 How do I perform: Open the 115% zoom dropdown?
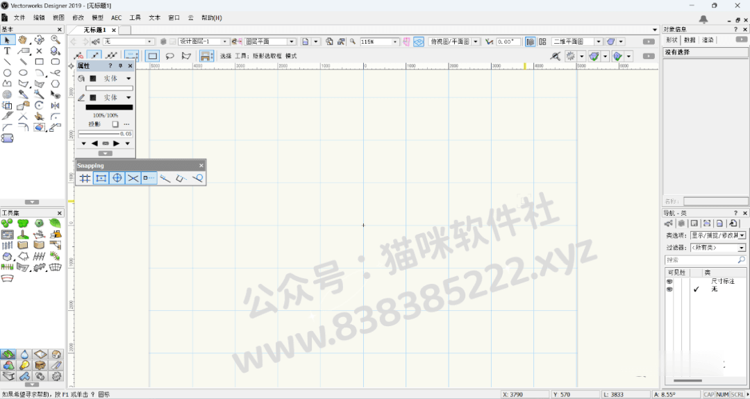tap(380, 42)
